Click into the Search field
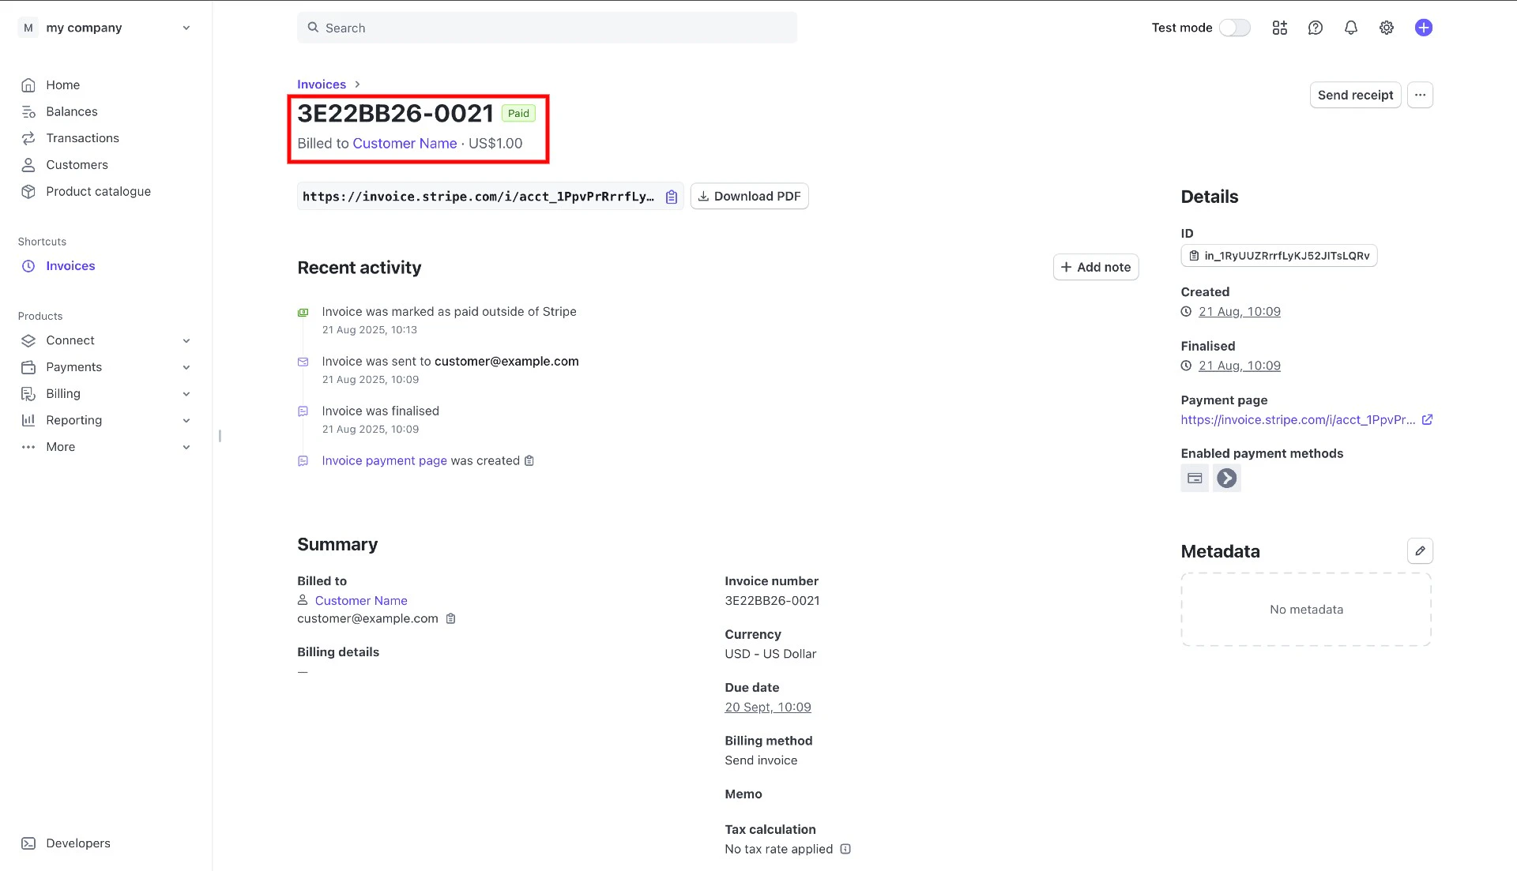The width and height of the screenshot is (1517, 871). 547,28
